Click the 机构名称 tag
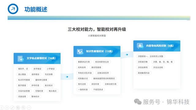Image resolution: width=196 pixels, height=110 pixels. coord(82,67)
